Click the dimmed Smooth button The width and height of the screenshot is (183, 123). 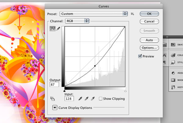coord(149,31)
